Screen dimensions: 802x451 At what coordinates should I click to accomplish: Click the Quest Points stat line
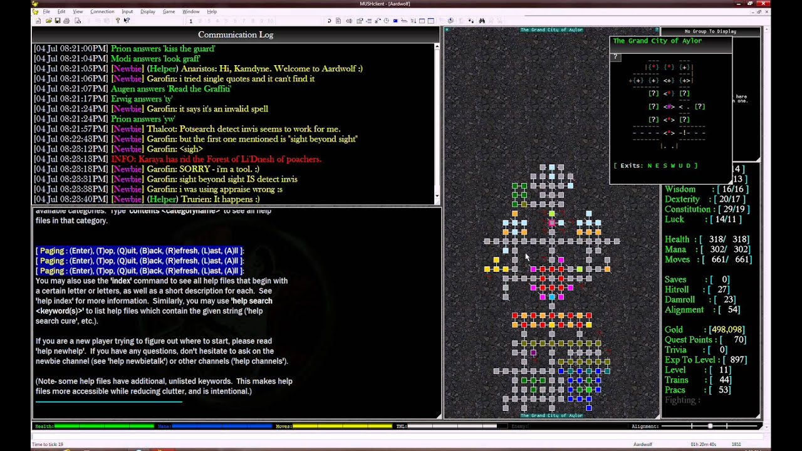tap(705, 340)
